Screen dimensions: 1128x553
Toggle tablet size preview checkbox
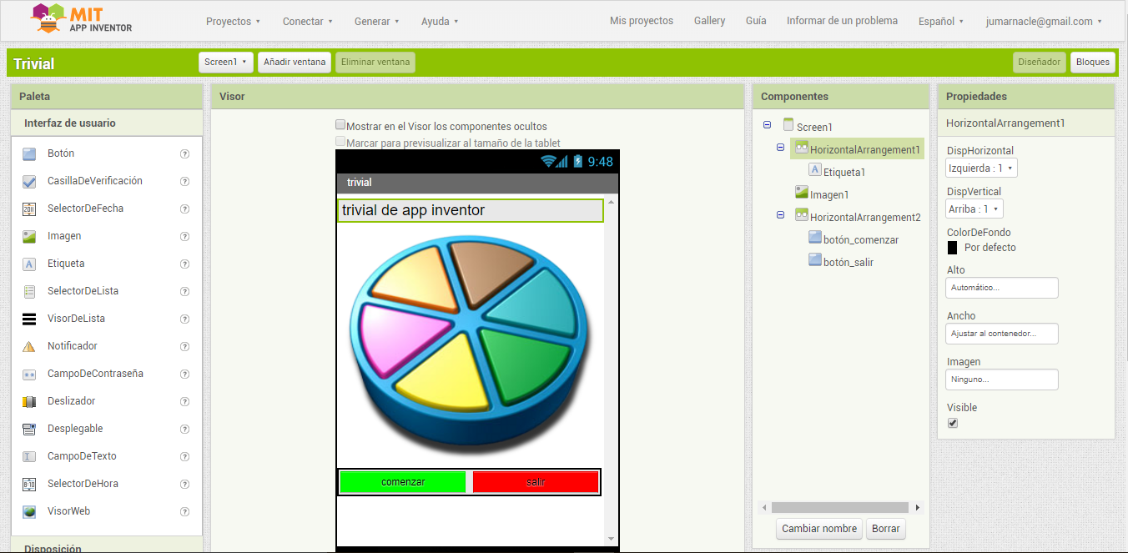(x=340, y=142)
